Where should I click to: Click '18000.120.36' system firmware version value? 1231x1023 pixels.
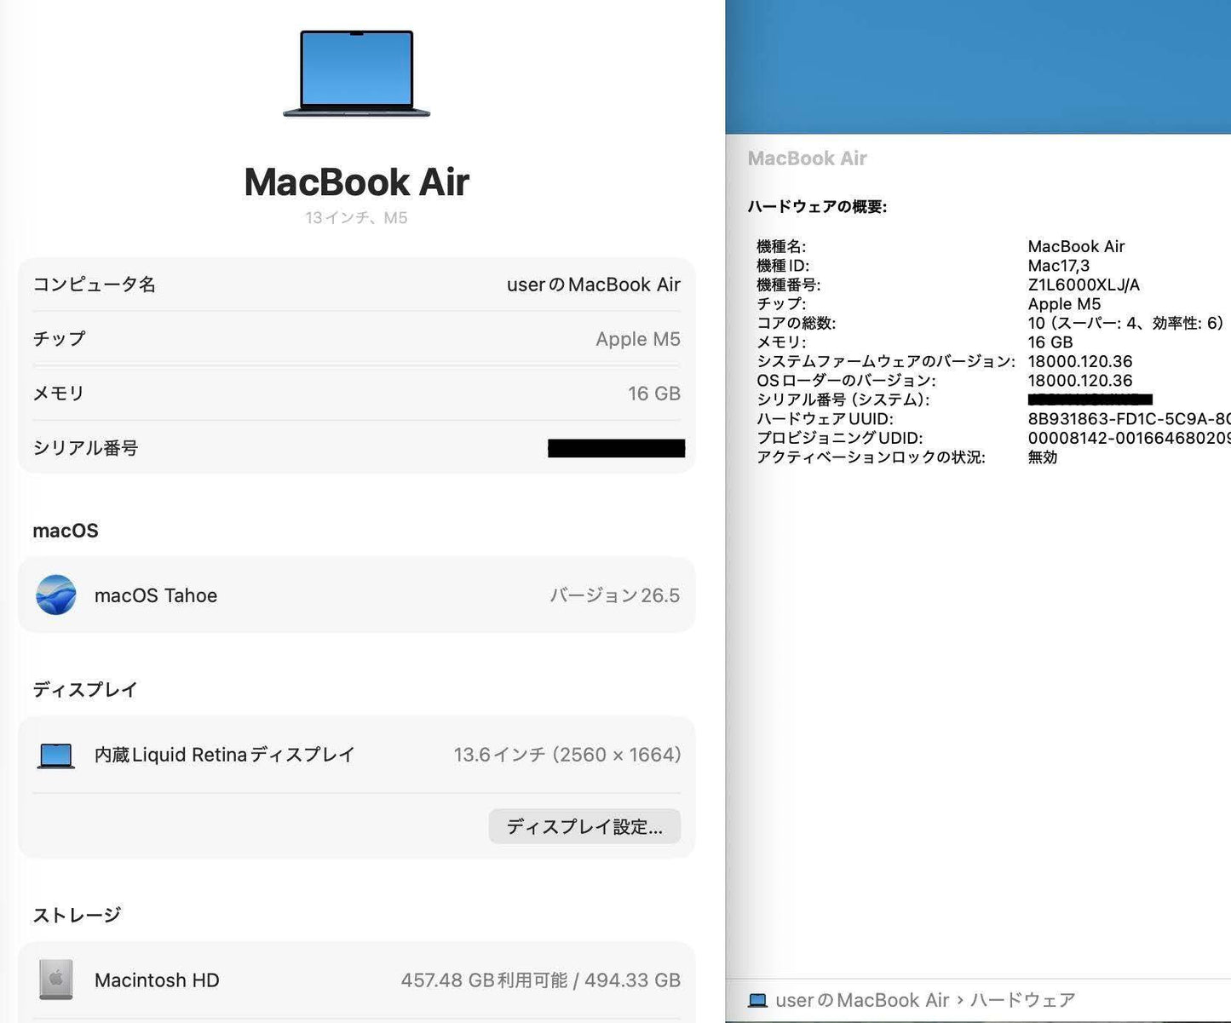tap(1080, 361)
